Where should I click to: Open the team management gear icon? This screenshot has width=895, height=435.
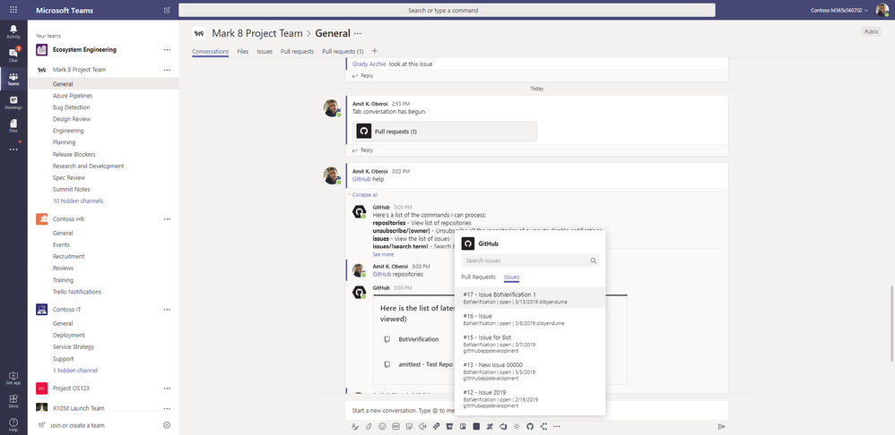coord(167,425)
